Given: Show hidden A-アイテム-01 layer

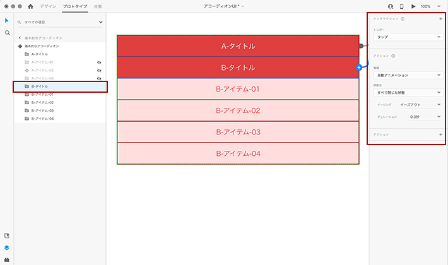Looking at the screenshot, I should point(99,62).
